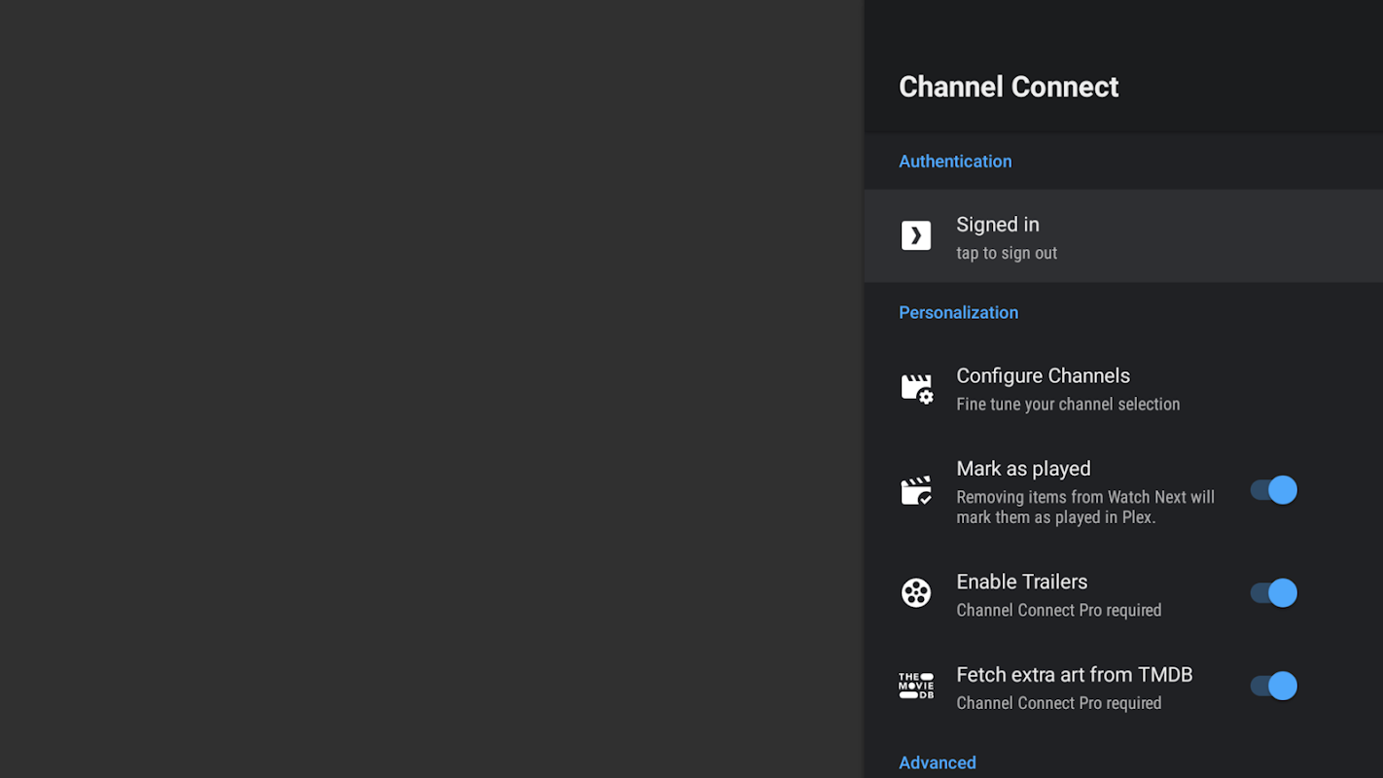Click 'Channel Connect Pro required' under Enable Trailers

(x=1059, y=610)
